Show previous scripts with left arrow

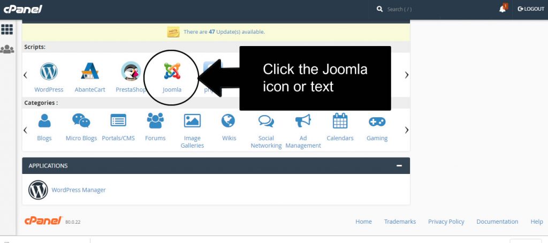pos(25,75)
